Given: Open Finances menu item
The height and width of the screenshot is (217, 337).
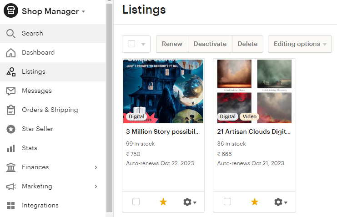Looking at the screenshot, I should coord(53,167).
